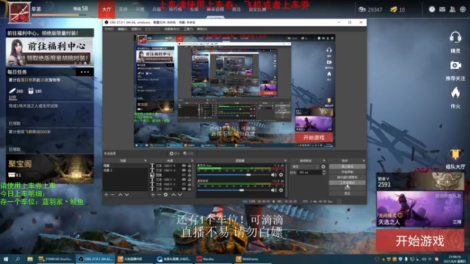The image size is (470, 264).
Task: Open the game settings gear icon
Action: (463, 9)
